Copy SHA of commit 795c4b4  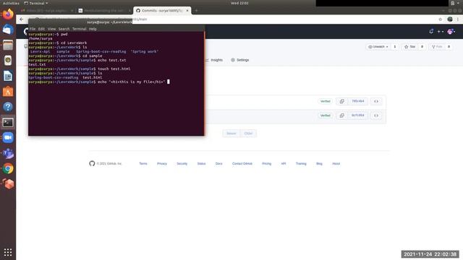tap(341, 101)
